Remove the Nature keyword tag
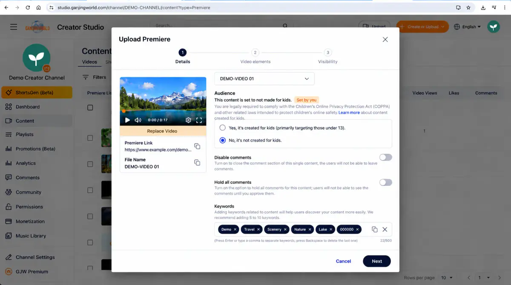511x285 pixels. pos(310,229)
